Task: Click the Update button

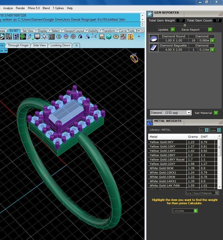Action: click(x=163, y=30)
